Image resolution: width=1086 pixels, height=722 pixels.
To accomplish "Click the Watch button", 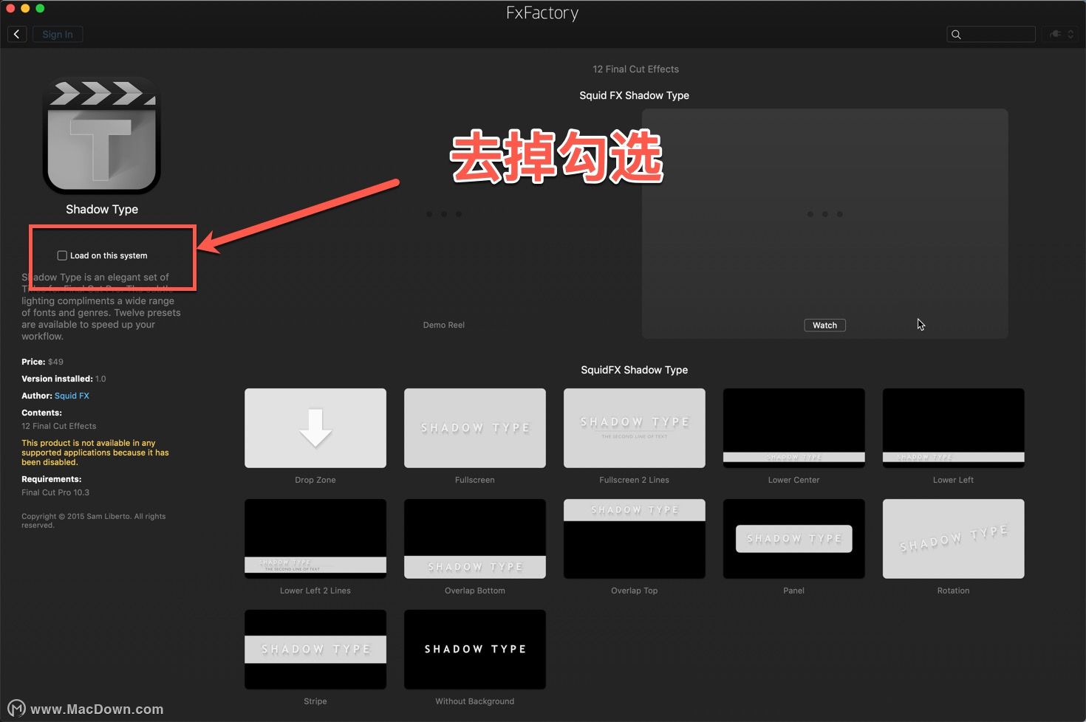I will coord(824,325).
